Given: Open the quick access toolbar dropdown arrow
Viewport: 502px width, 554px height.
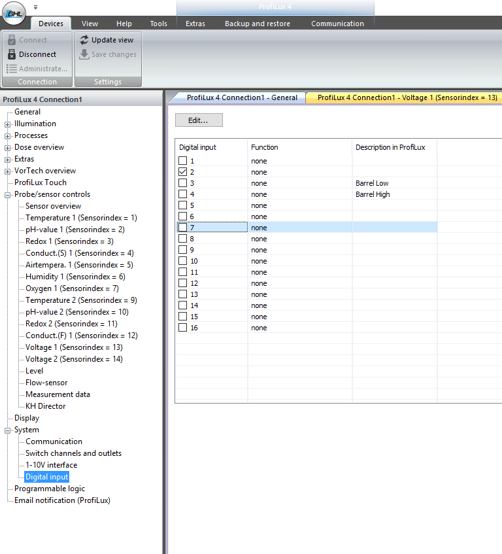Looking at the screenshot, I should (36, 7).
